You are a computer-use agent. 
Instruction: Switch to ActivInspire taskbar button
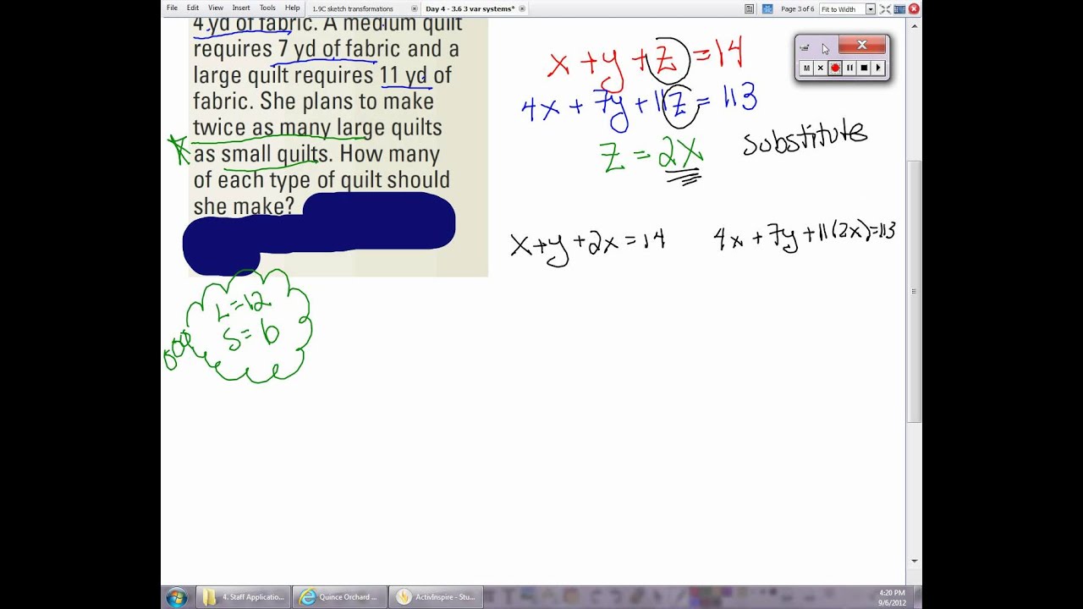tap(436, 597)
